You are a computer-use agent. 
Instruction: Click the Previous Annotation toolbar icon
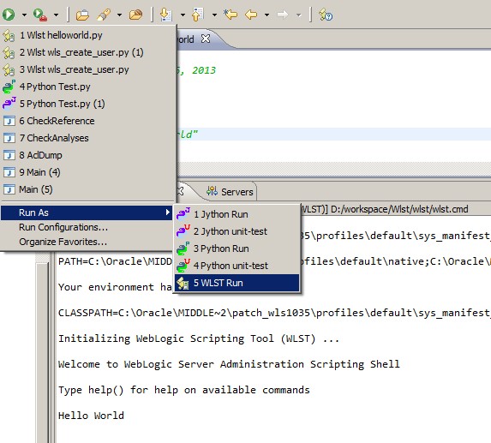point(198,15)
